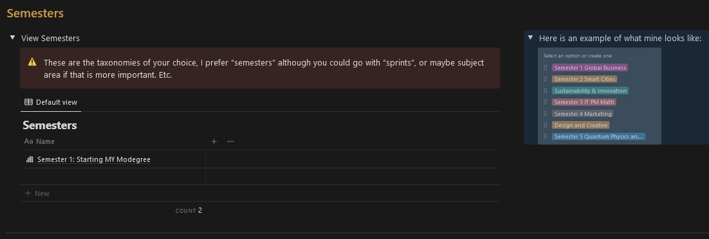The height and width of the screenshot is (239, 709).
Task: Select the Default view tab
Action: (51, 102)
